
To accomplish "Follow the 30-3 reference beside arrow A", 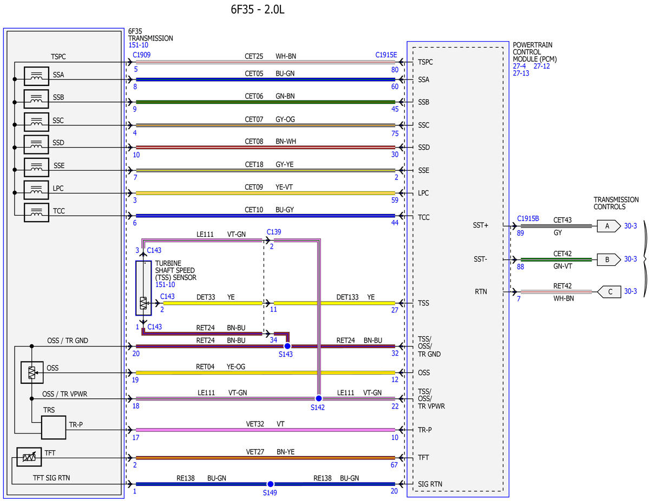I will (631, 226).
